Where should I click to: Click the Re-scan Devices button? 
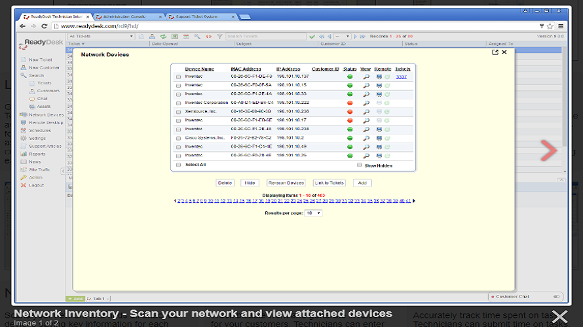(x=286, y=183)
